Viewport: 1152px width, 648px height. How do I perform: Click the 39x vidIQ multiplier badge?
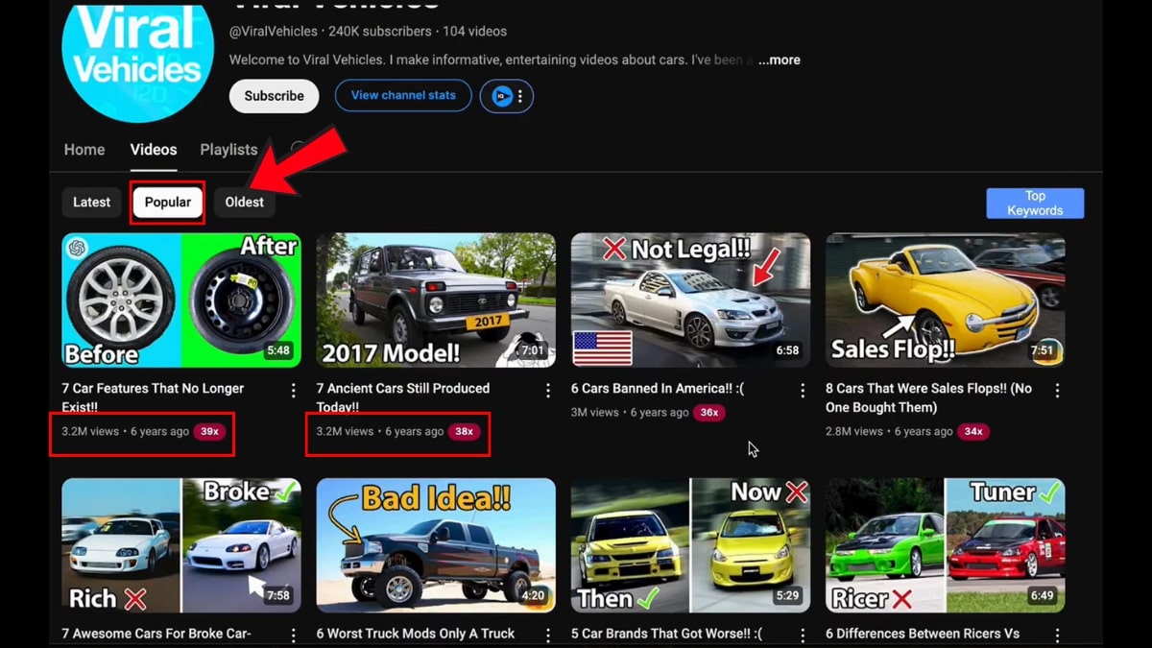209,432
